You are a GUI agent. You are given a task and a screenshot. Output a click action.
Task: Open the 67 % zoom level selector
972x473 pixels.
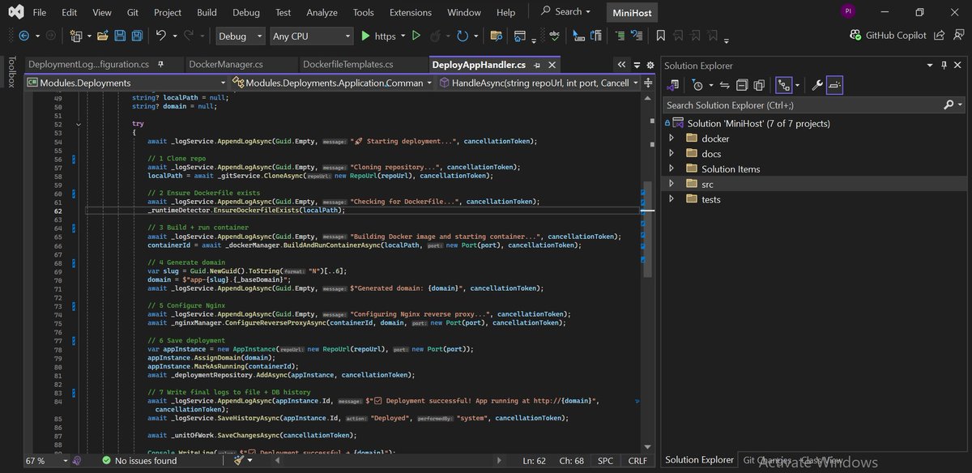pos(42,460)
